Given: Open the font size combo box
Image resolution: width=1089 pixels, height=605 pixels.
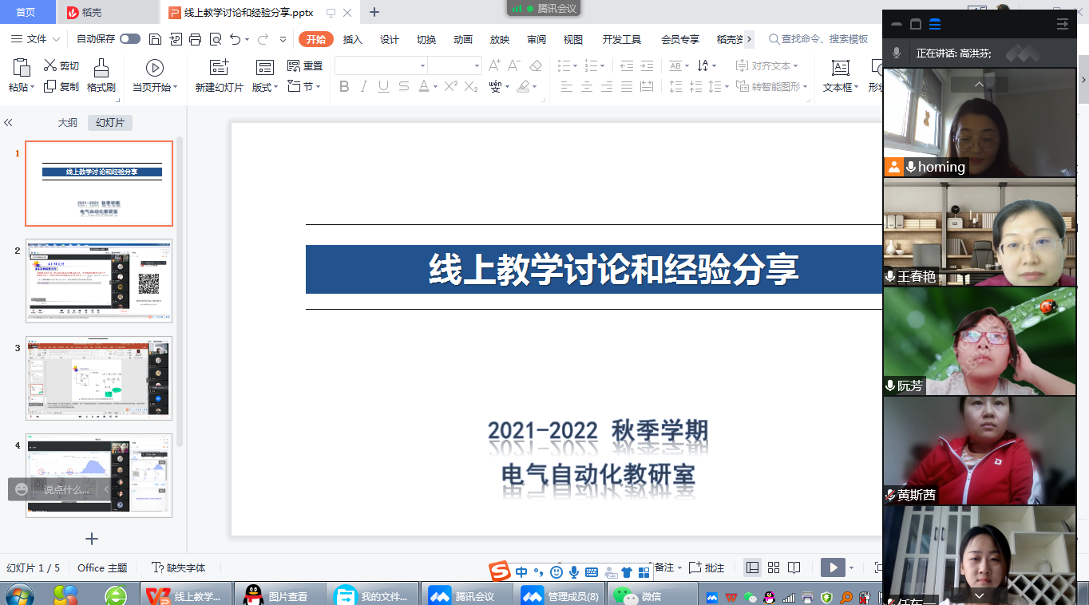Looking at the screenshot, I should coord(454,65).
